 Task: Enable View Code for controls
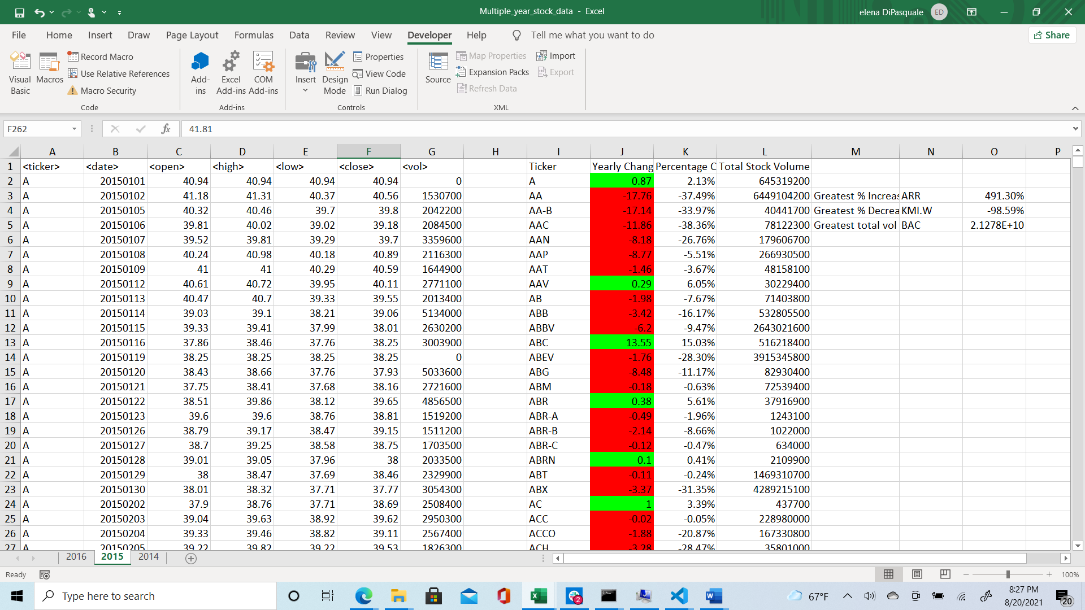(x=379, y=73)
